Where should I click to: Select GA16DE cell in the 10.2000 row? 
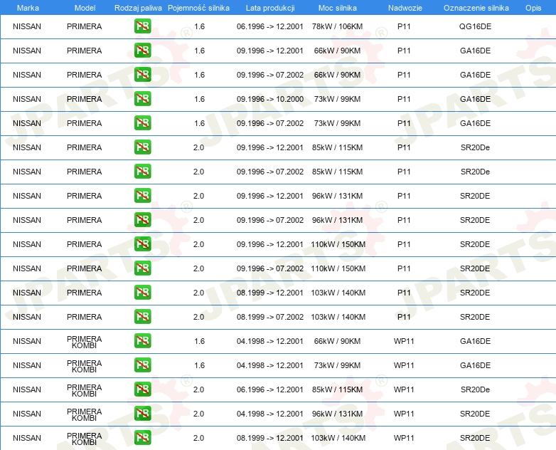(475, 99)
